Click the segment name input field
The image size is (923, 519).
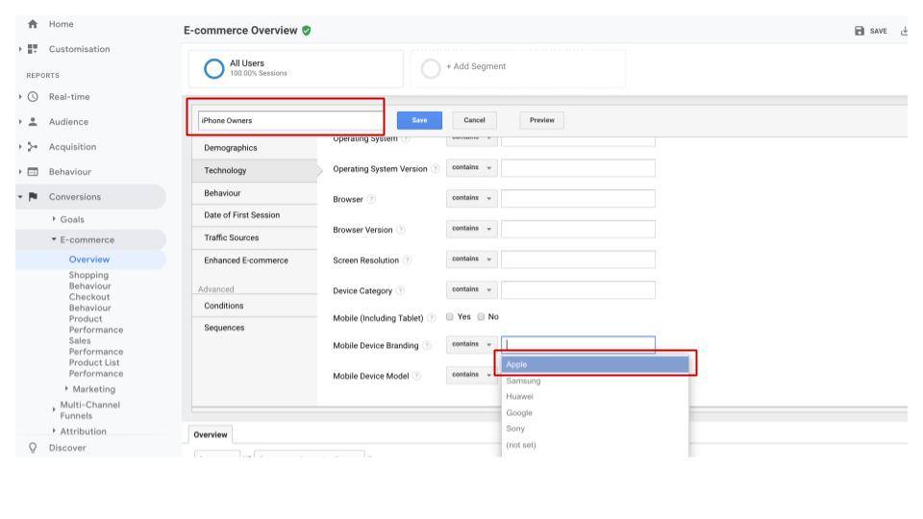(288, 120)
